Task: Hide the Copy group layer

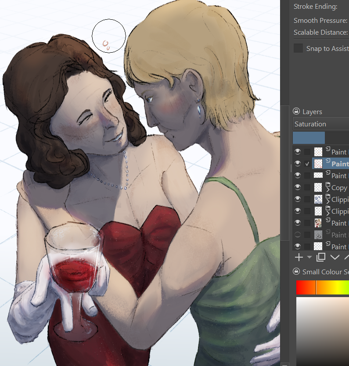Action: point(297,187)
